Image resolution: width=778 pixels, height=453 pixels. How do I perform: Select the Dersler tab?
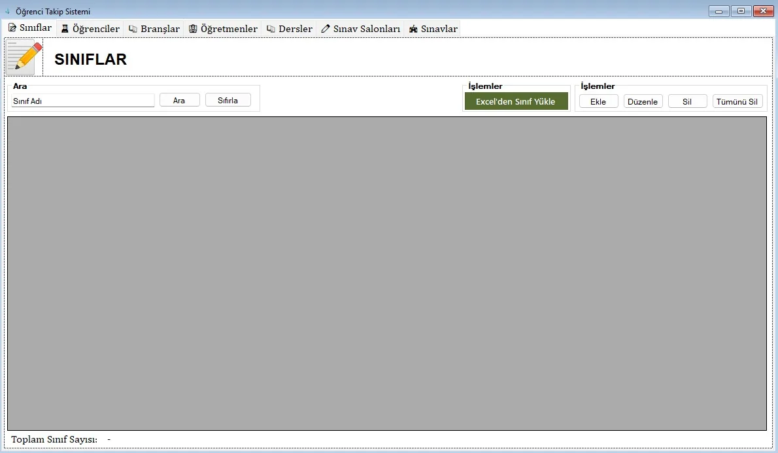point(289,29)
